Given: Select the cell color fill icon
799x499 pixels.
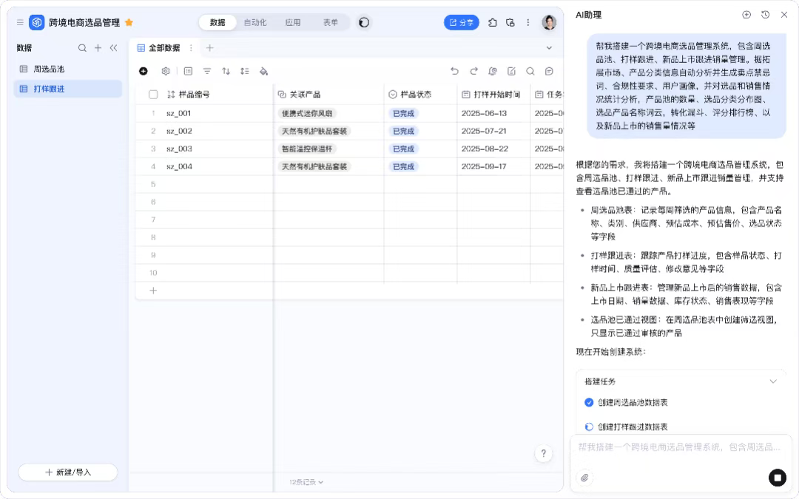Looking at the screenshot, I should click(264, 71).
